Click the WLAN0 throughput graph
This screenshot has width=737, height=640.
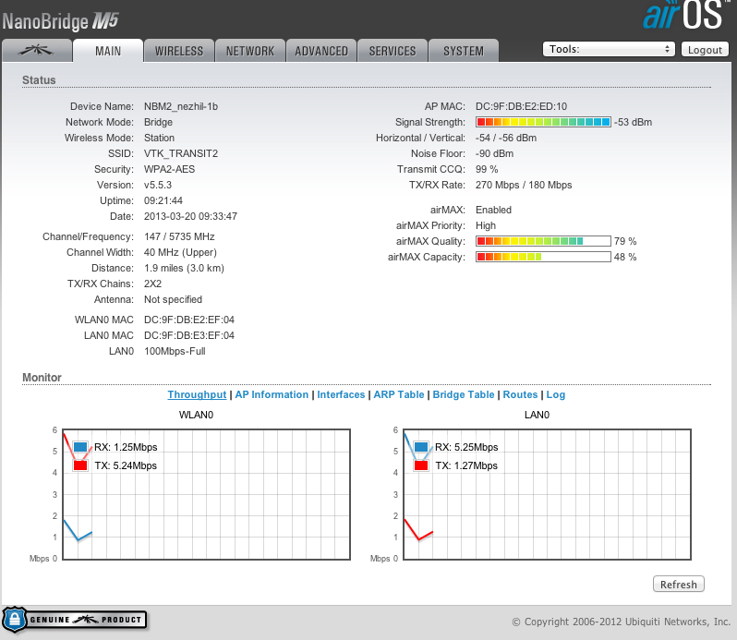tap(206, 494)
